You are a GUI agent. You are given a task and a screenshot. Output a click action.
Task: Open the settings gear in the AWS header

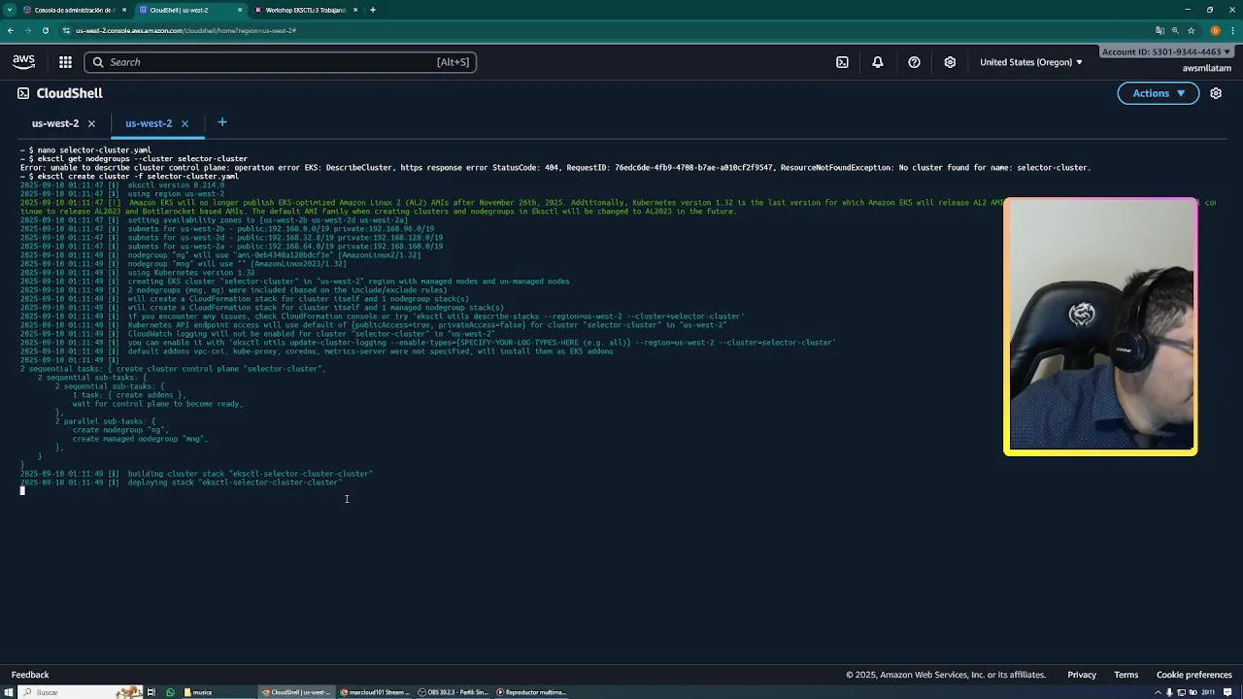click(x=950, y=62)
